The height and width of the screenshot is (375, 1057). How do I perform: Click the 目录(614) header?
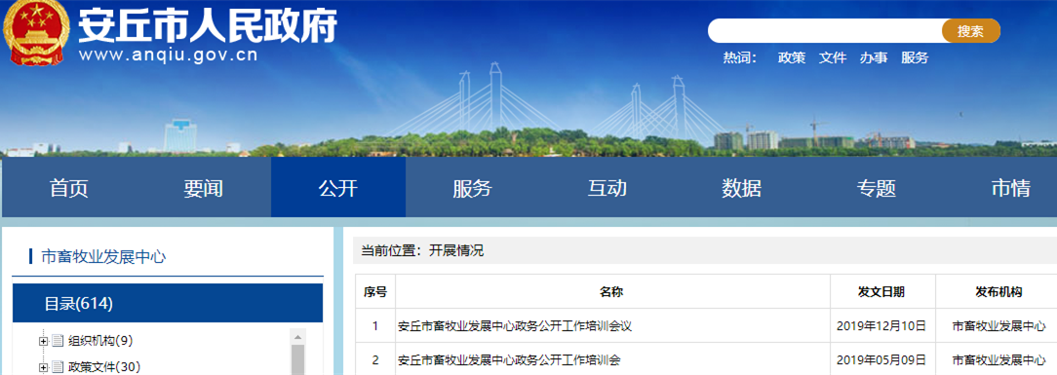168,304
